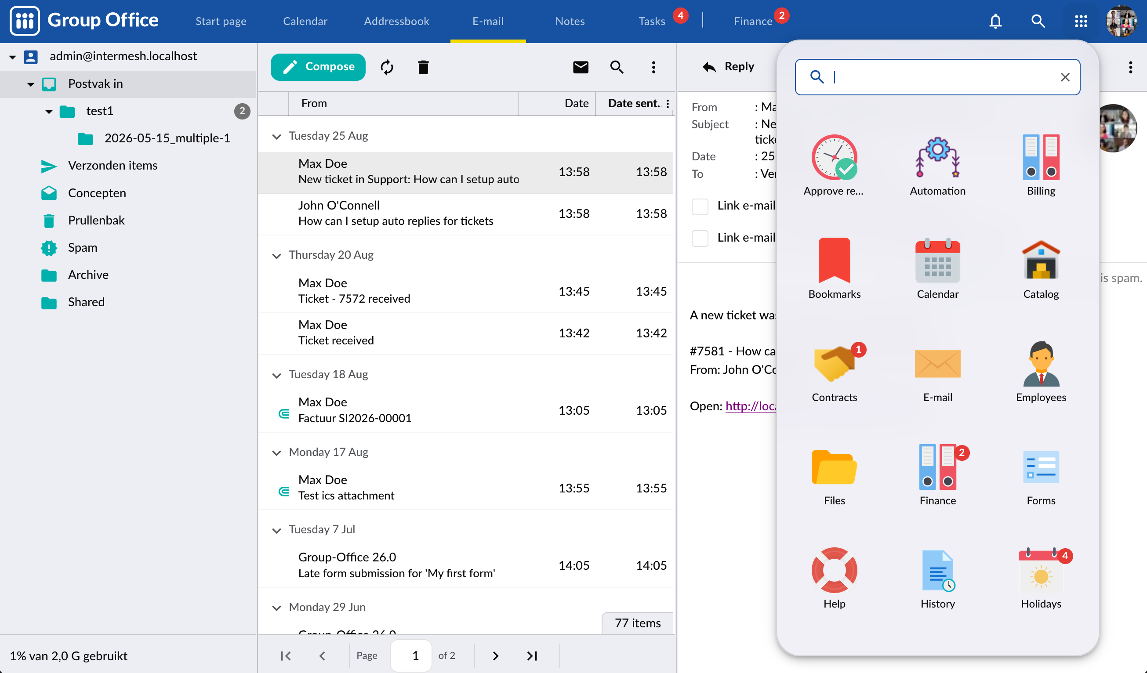Switch to the Notes tab
1147x673 pixels.
point(570,21)
